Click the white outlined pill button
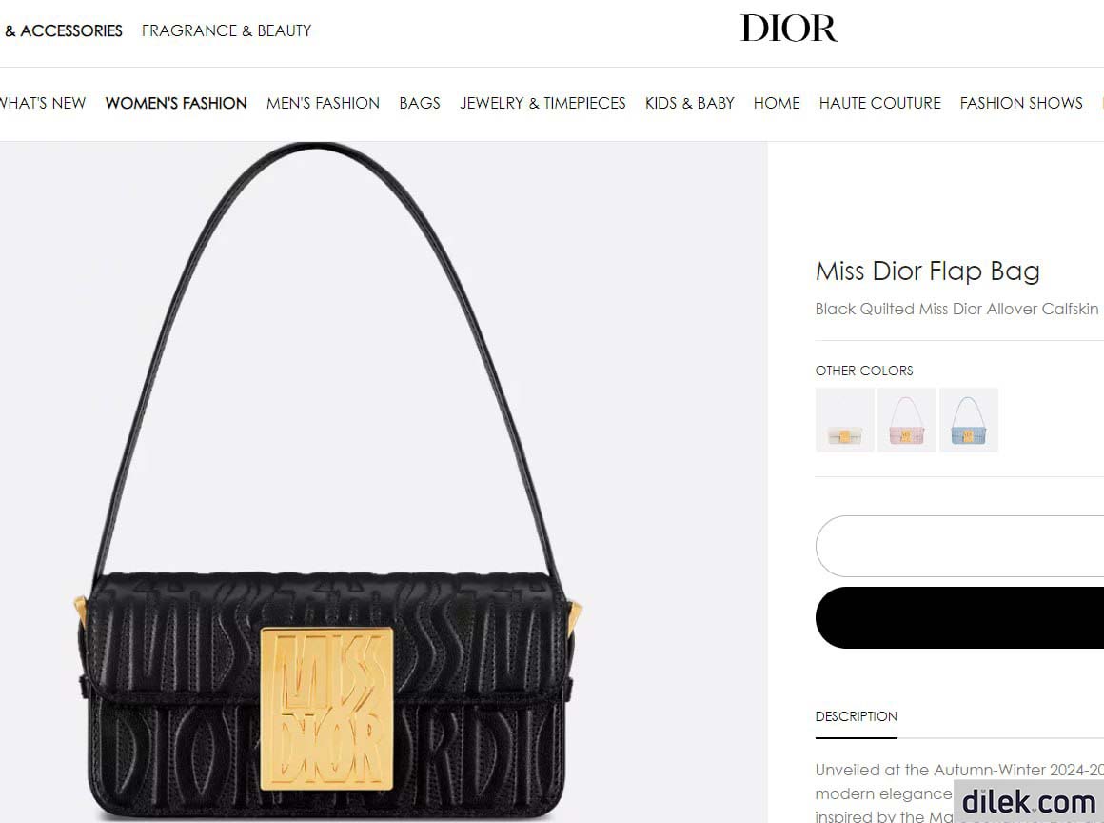Screen dimensions: 1104x823 [959, 546]
